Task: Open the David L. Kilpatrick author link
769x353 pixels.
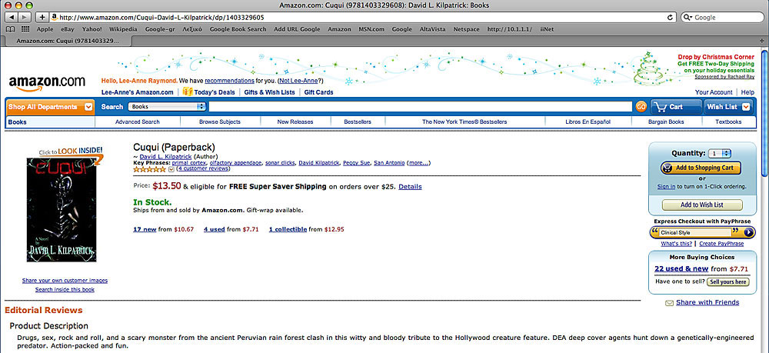Action: [165, 157]
